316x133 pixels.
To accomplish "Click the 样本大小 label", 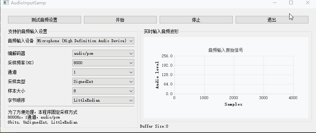I will 17,91.
